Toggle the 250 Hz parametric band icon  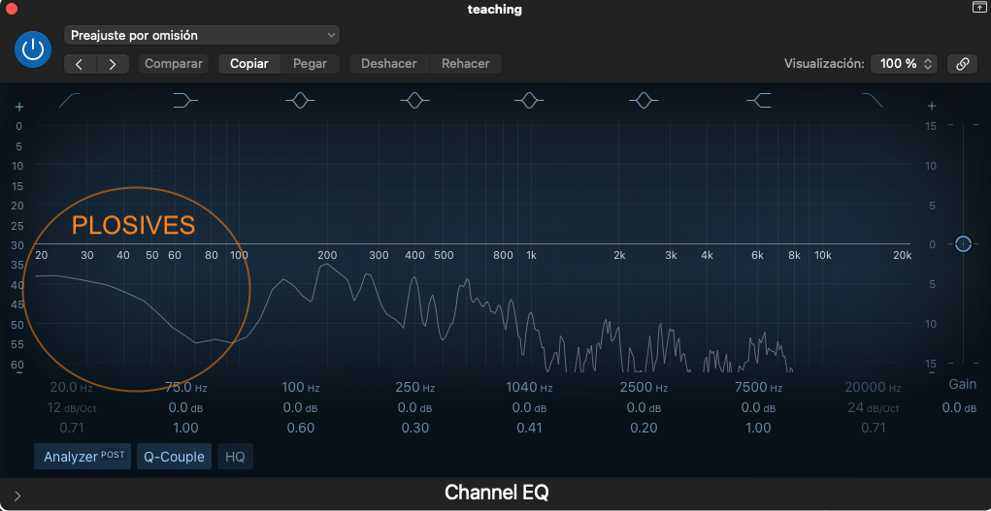(414, 100)
